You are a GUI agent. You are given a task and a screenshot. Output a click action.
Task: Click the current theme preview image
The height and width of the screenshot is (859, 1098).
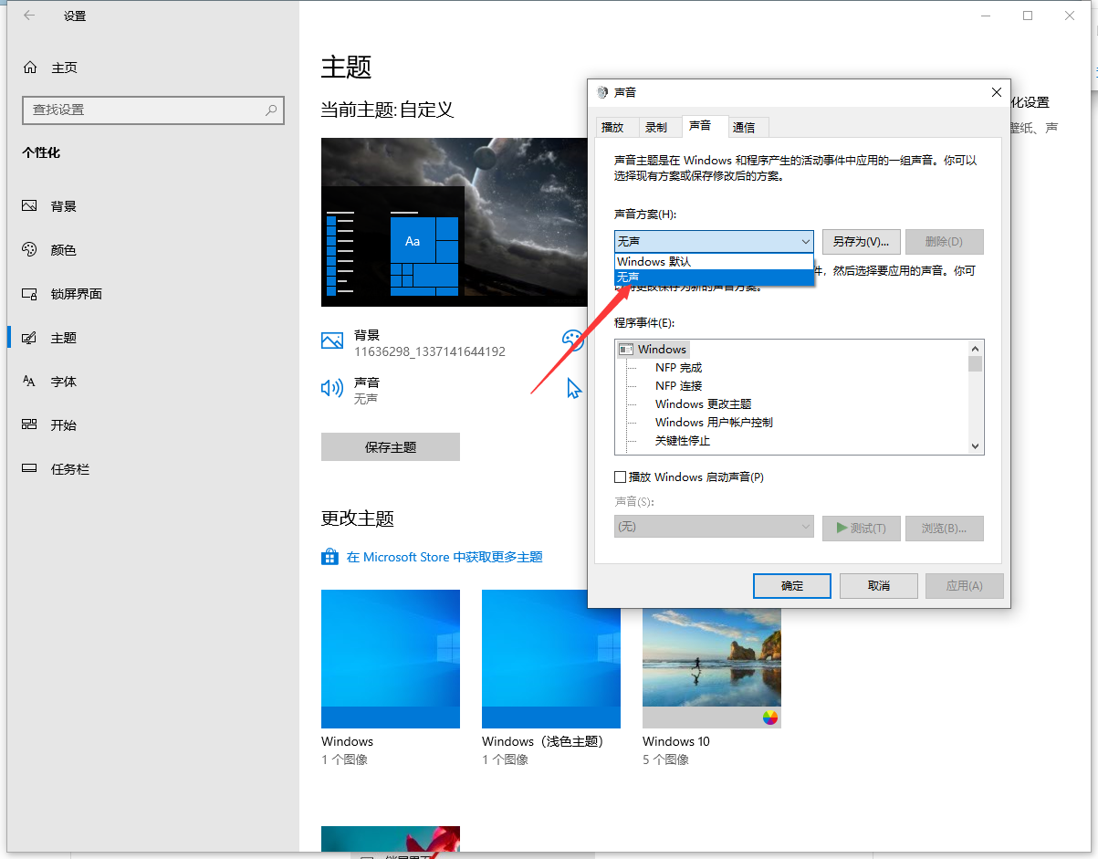[454, 223]
